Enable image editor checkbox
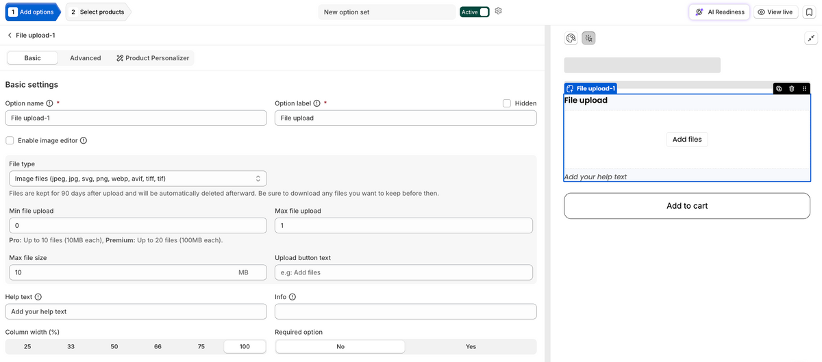 [10, 140]
